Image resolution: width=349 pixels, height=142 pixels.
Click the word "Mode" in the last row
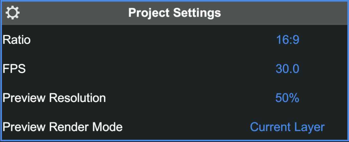coord(107,127)
